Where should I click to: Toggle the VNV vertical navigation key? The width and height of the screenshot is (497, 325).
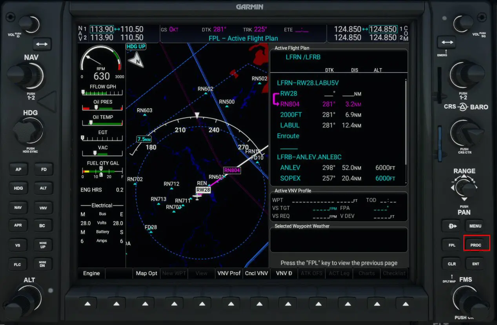pyautogui.click(x=44, y=208)
